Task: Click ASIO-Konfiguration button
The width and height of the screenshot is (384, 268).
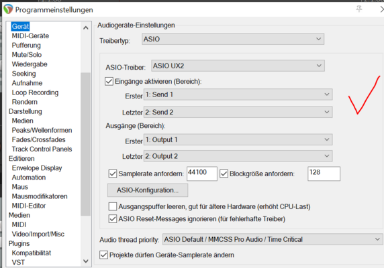Action: pos(148,190)
